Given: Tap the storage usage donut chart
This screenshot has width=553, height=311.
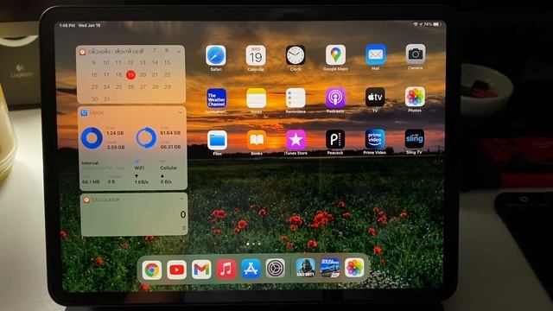Looking at the screenshot, I should (146, 137).
